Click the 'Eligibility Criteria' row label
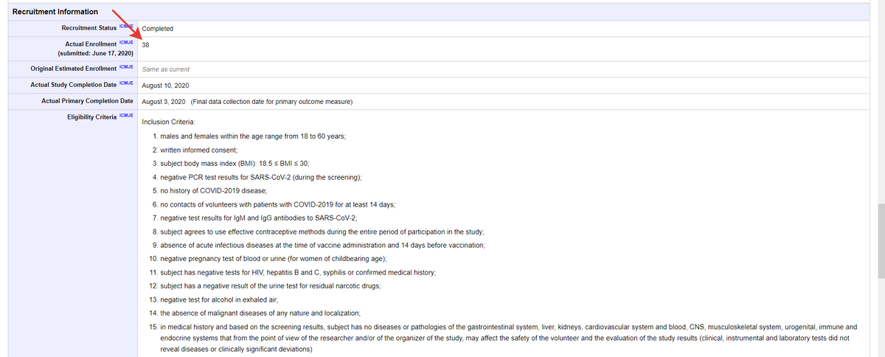 click(91, 117)
